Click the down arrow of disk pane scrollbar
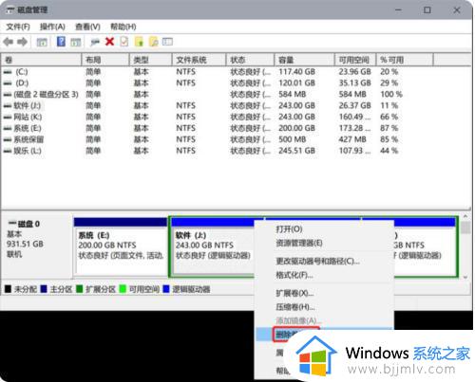This screenshot has height=382, width=475. [465, 277]
